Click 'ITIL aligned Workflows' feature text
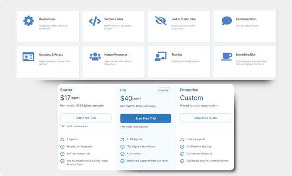 point(141,147)
